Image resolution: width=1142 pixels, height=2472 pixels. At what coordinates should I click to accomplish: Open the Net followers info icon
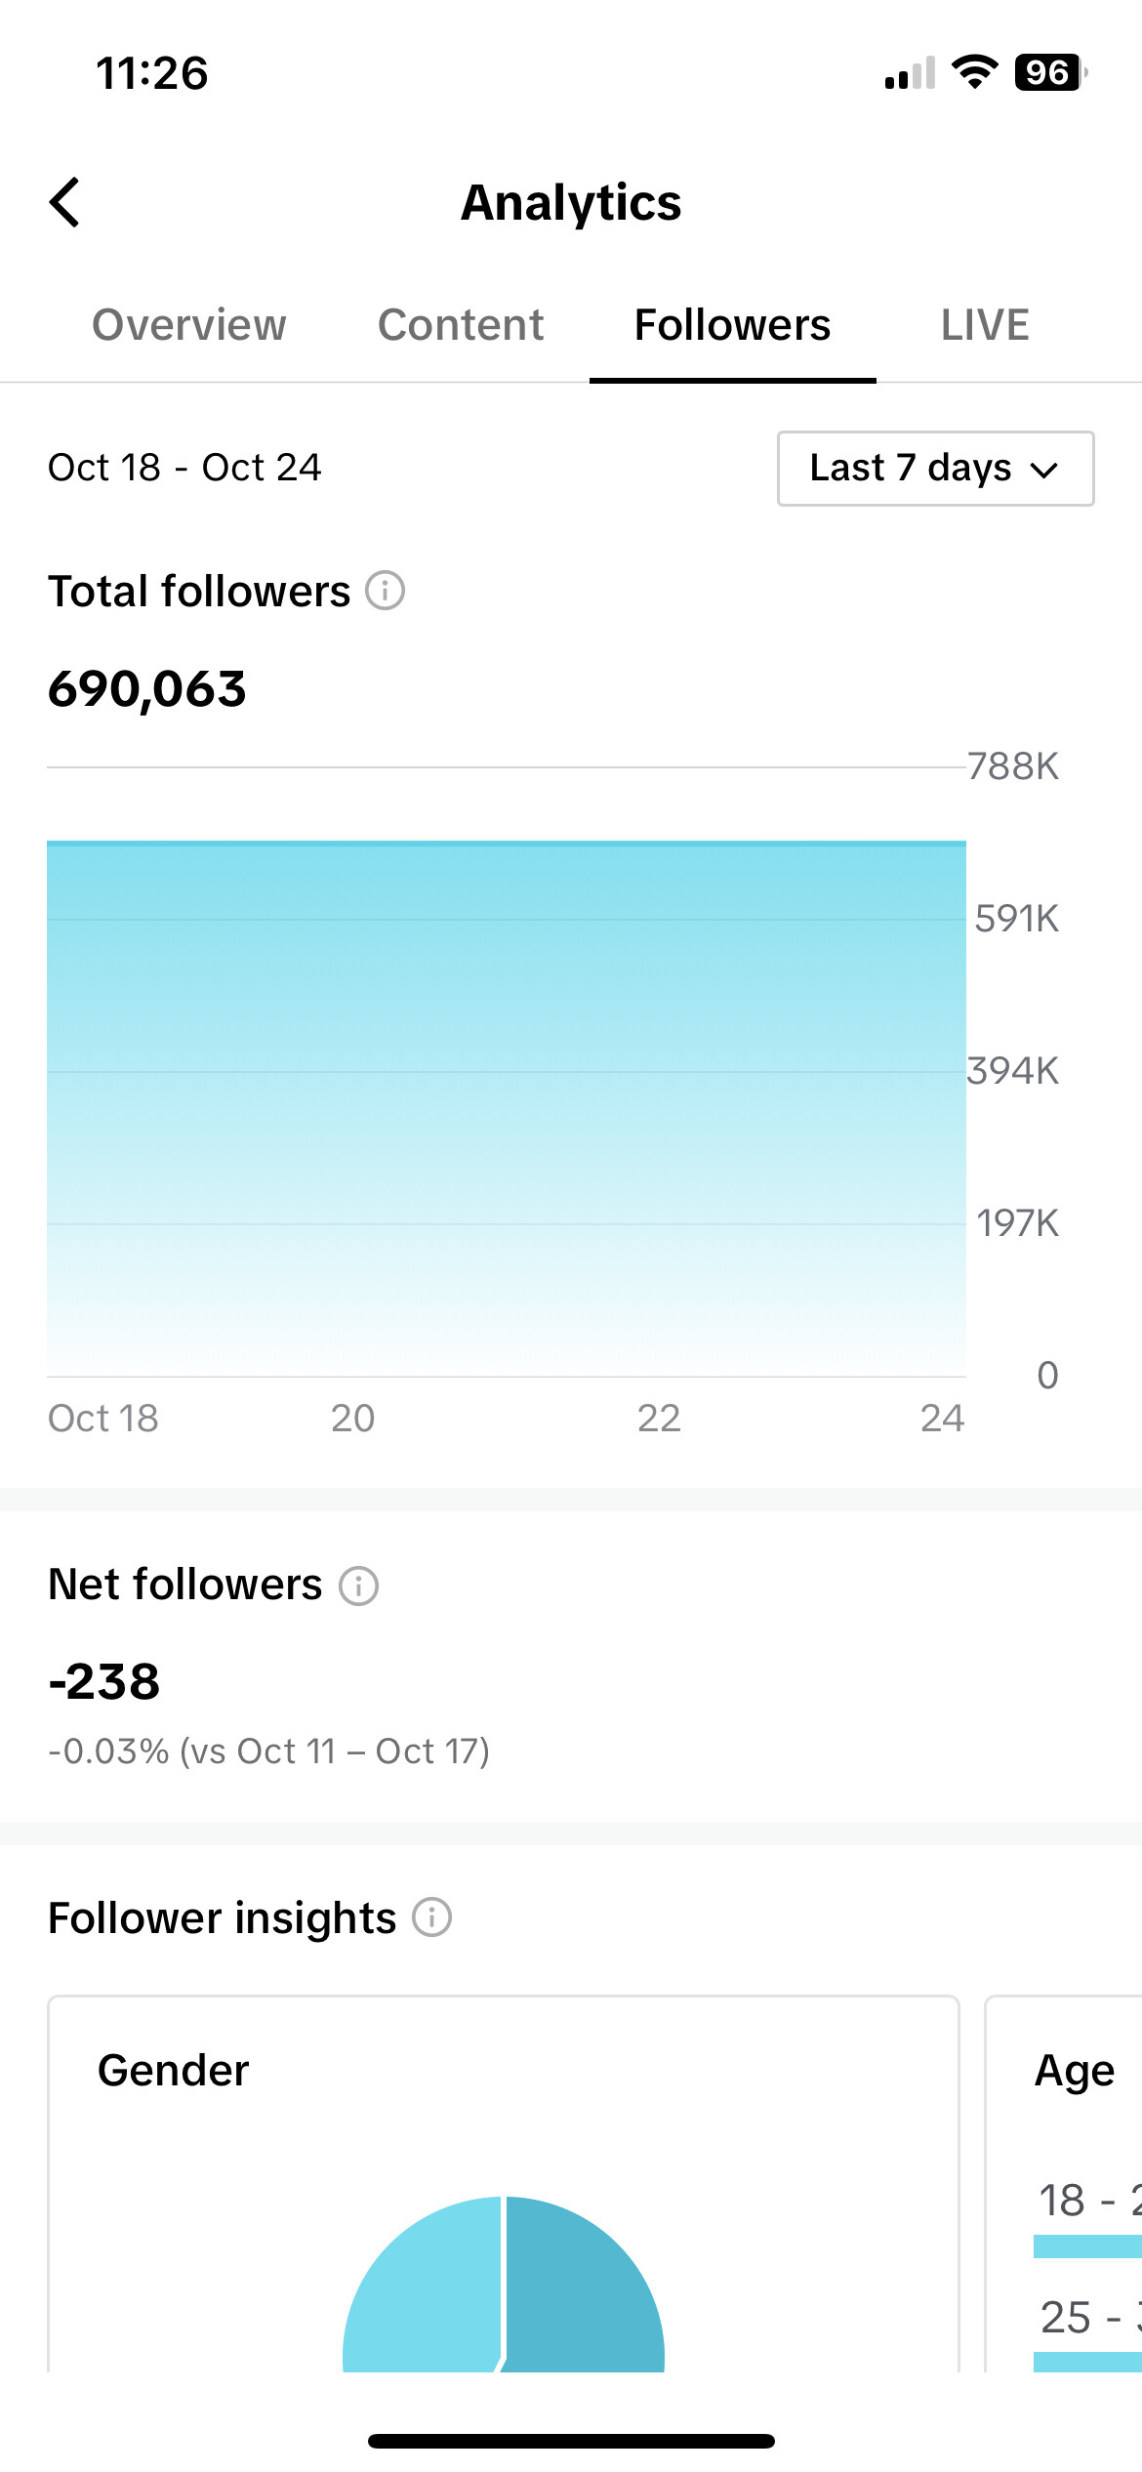click(358, 1586)
